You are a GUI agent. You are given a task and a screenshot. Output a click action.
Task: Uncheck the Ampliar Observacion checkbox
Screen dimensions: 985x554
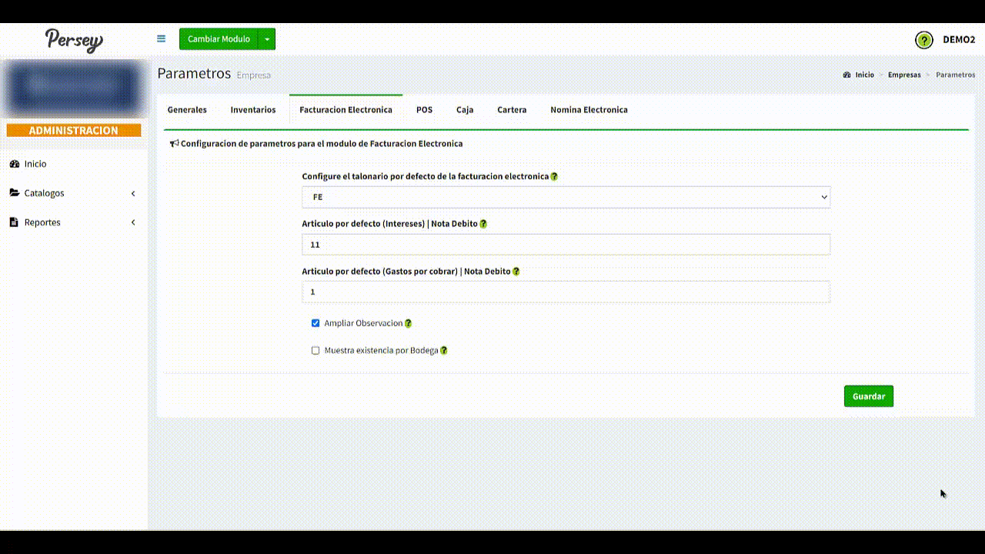point(316,323)
